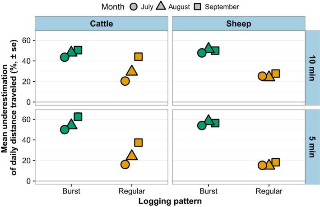Click the Logging pattern axis title
This screenshot has width=320, height=207.
tap(170, 201)
